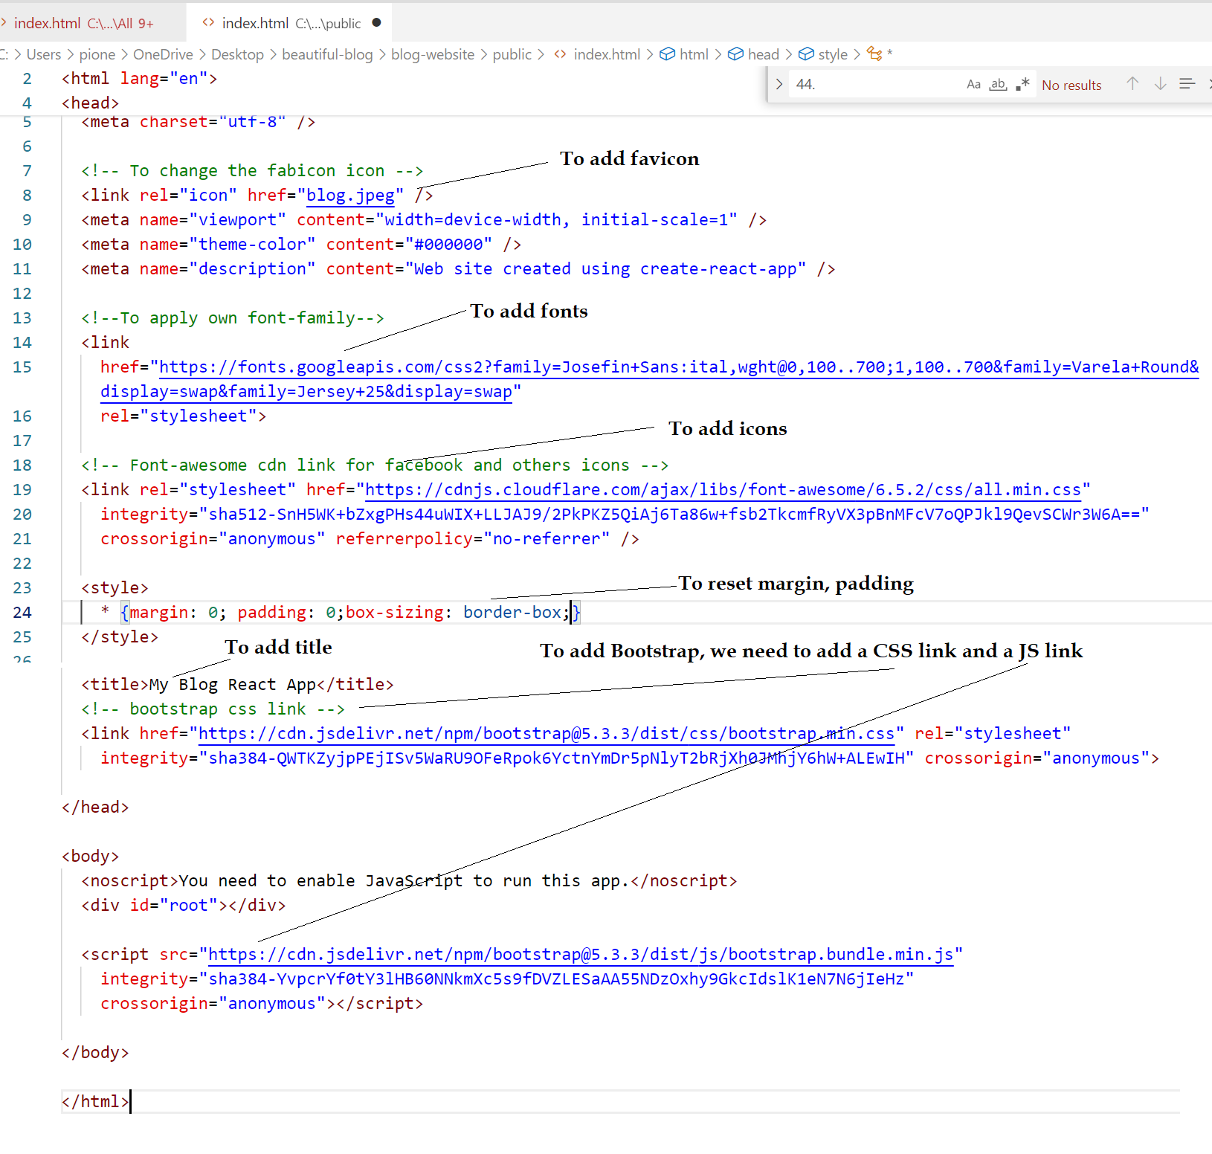Viewport: 1212px width, 1154px height.
Task: Click line number 8 in the gutter
Action: point(27,196)
